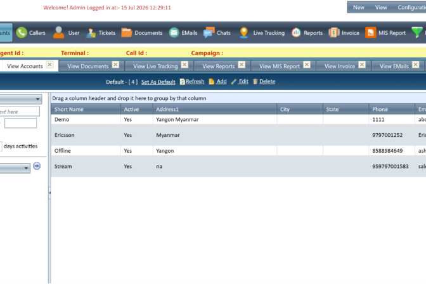Open the Chats bubble icon

click(209, 32)
